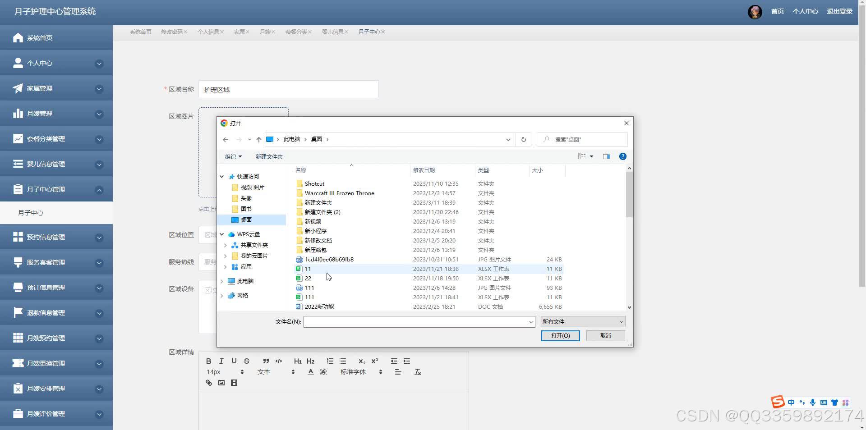
Task: Insert a blockquote in the editor
Action: [x=266, y=361]
